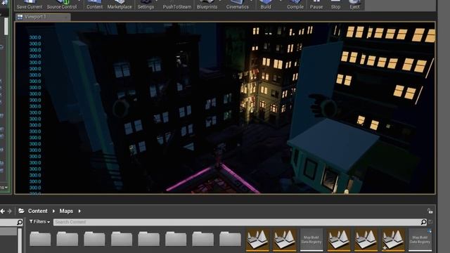
Task: Click the magnifier in the left folder search box
Action: [x=19, y=222]
